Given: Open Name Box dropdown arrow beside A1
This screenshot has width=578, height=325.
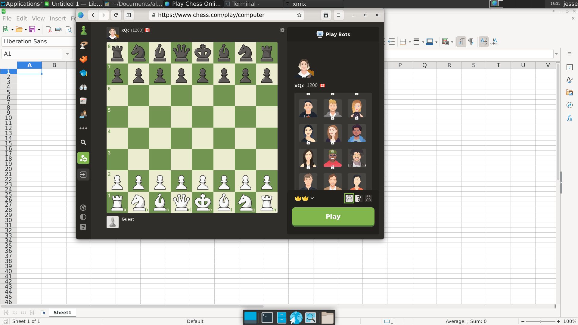Looking at the screenshot, I should (x=67, y=54).
